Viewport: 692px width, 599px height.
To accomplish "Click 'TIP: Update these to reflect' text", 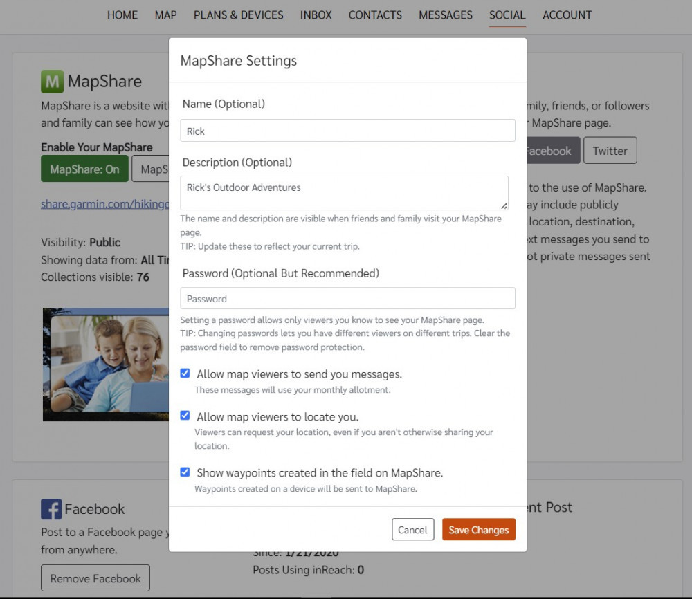I will [270, 246].
